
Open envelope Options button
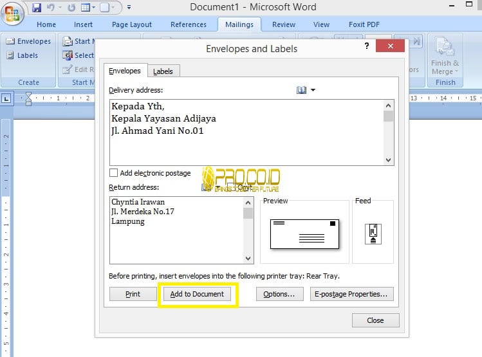coord(279,294)
